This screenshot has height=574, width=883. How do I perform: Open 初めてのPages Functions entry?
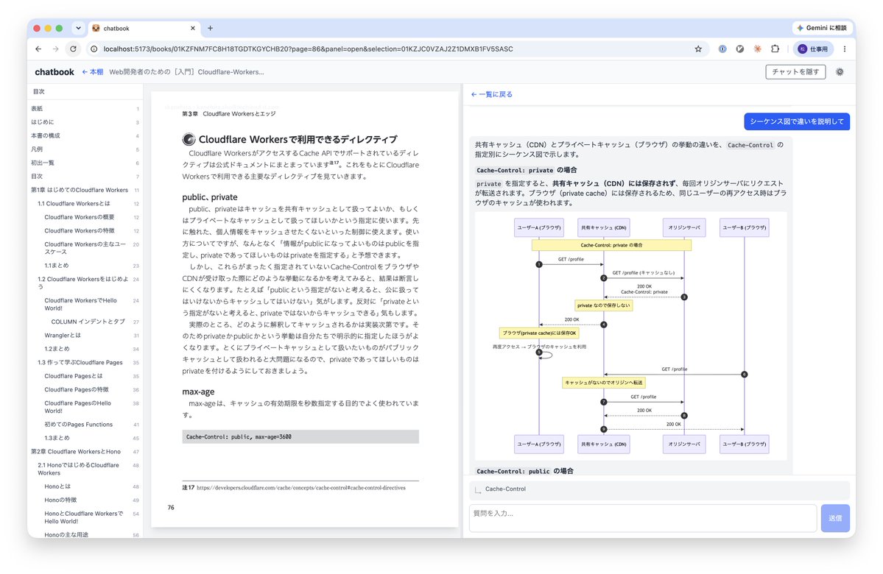pos(85,425)
